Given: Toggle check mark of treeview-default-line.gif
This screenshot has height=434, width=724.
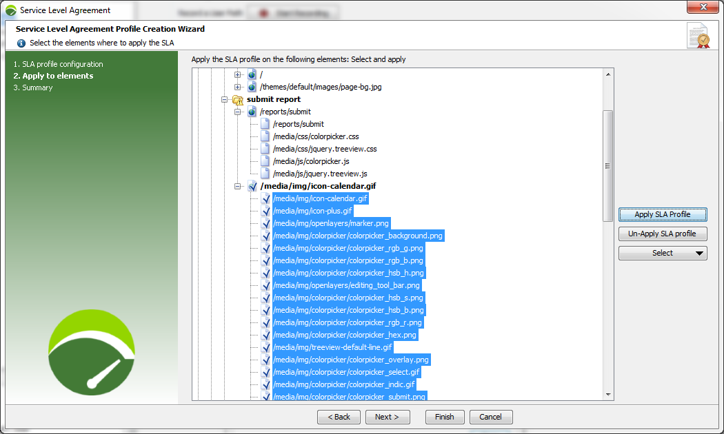Looking at the screenshot, I should point(265,348).
